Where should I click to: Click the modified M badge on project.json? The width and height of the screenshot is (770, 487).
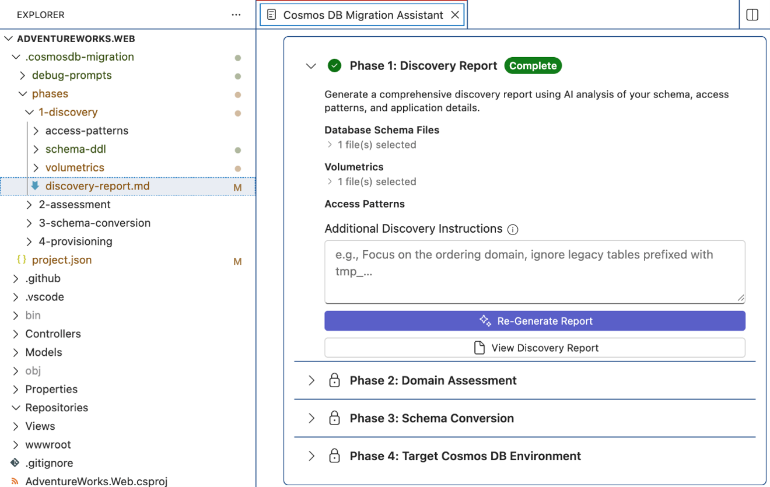(x=237, y=261)
